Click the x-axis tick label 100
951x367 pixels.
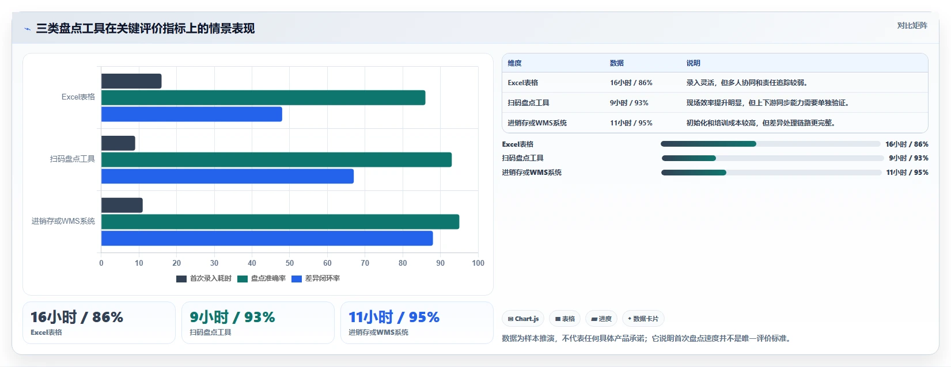[478, 263]
